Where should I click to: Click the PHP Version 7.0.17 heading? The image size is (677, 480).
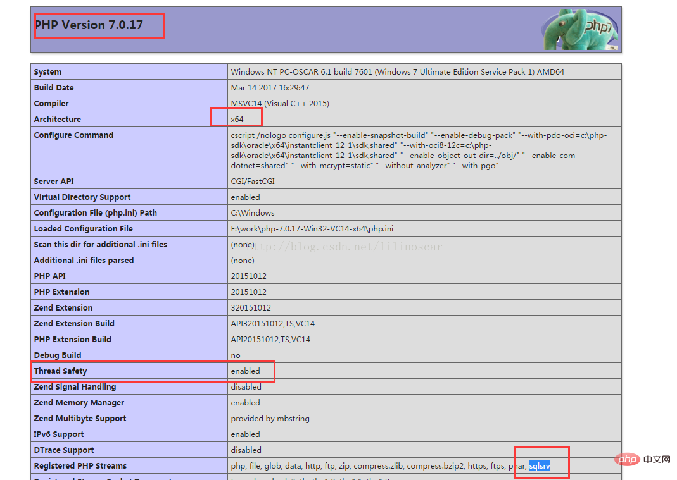(89, 25)
